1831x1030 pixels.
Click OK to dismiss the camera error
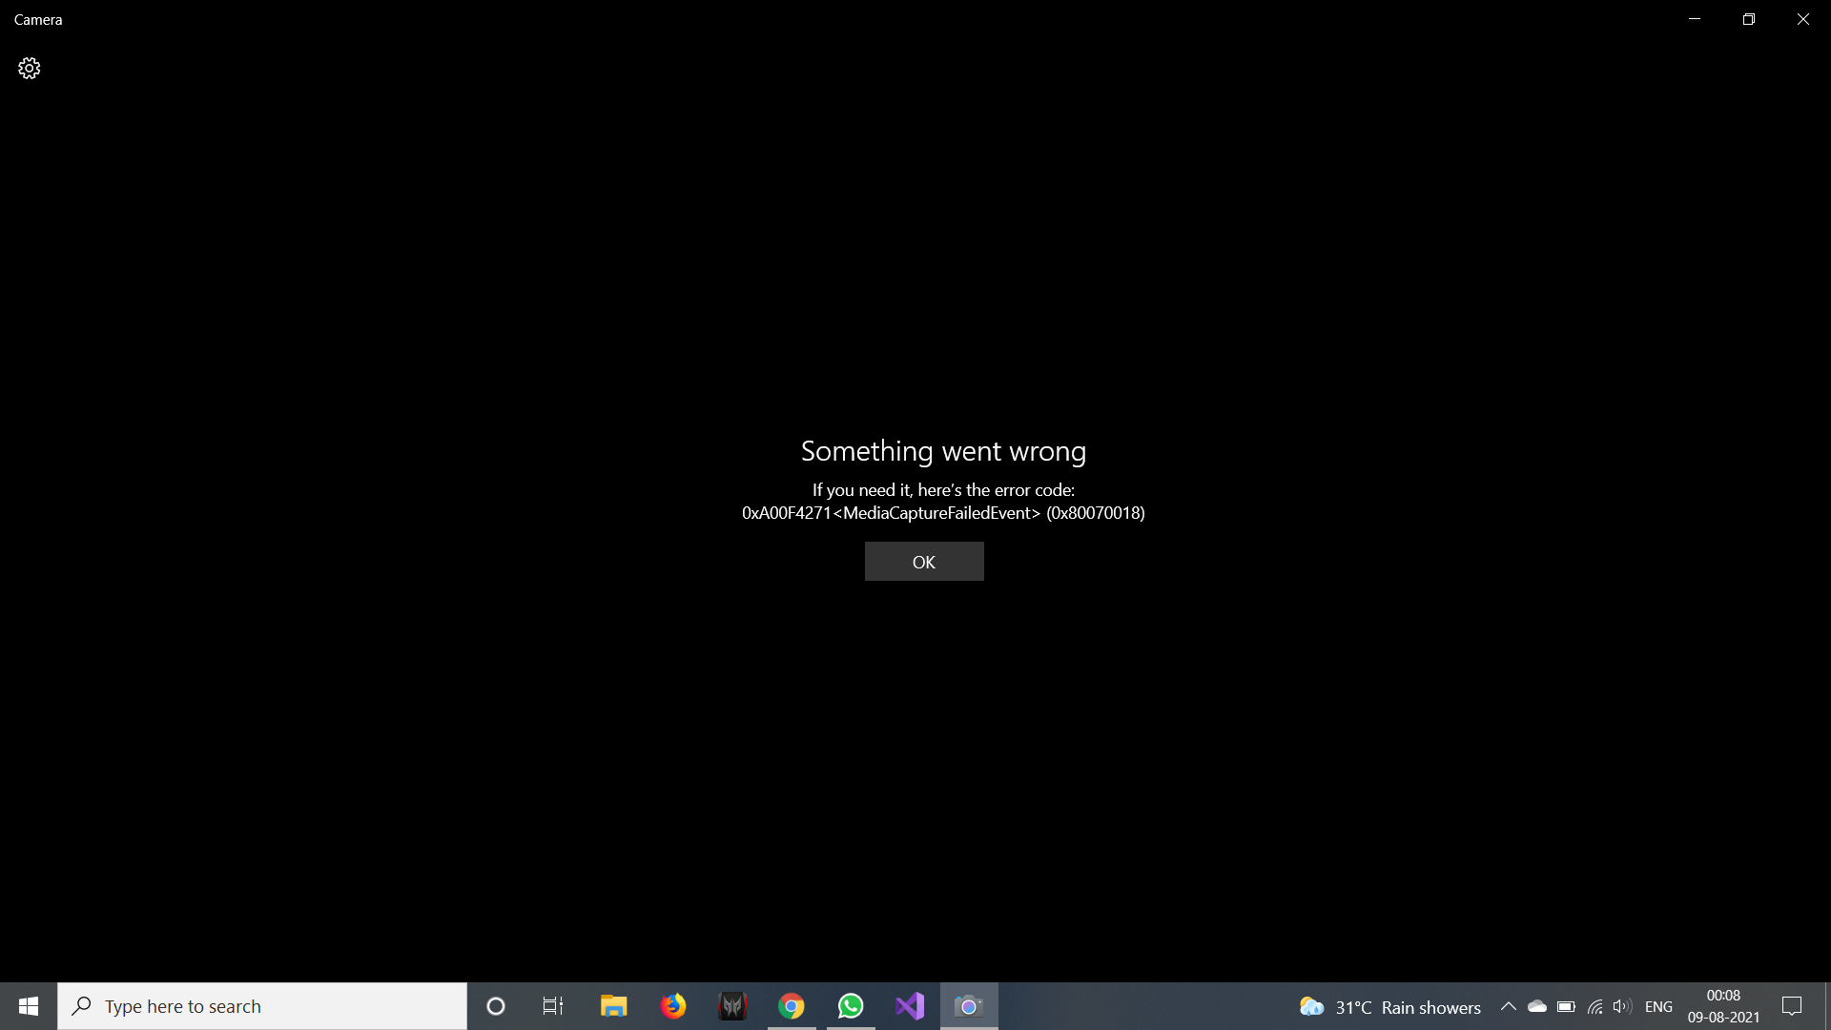tap(924, 561)
